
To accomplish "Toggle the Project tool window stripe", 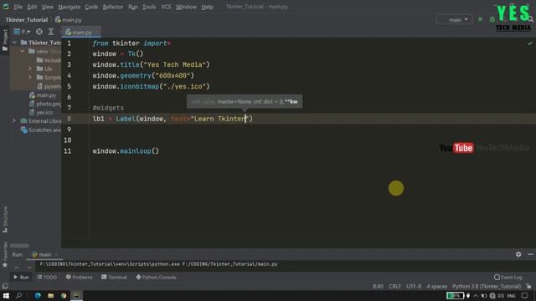I will point(5,40).
